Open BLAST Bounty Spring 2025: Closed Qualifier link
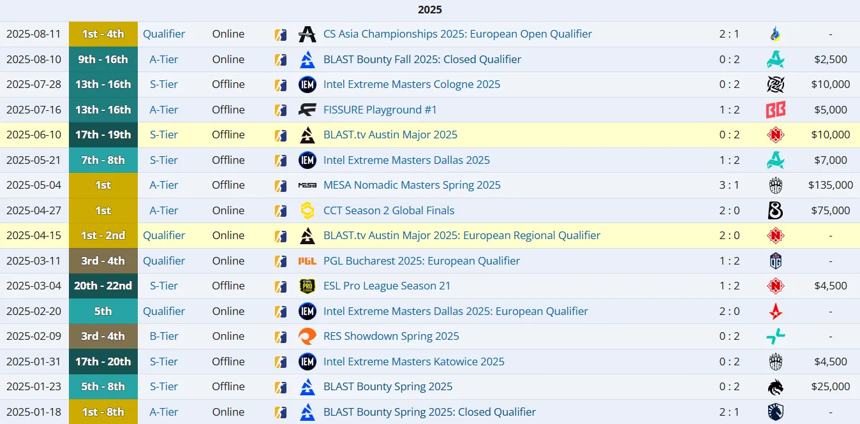 429,412
